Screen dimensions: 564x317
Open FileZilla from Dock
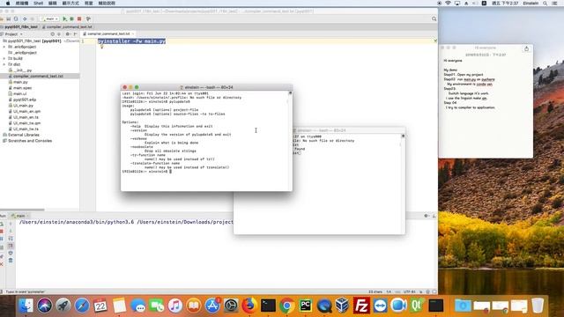[361, 306]
